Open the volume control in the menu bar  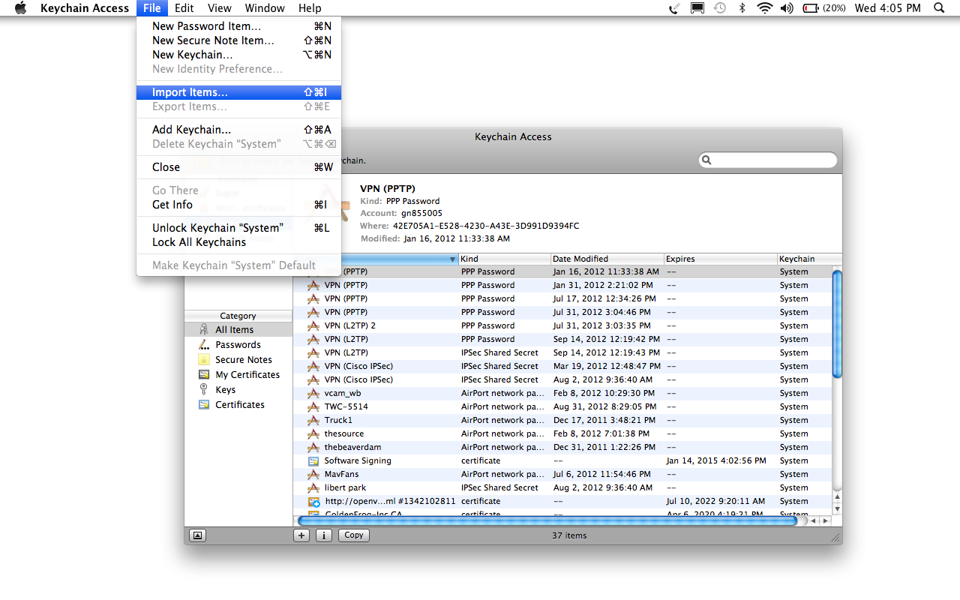(786, 8)
